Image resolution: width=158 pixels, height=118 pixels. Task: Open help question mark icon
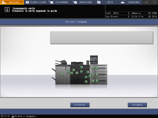click(x=154, y=2)
